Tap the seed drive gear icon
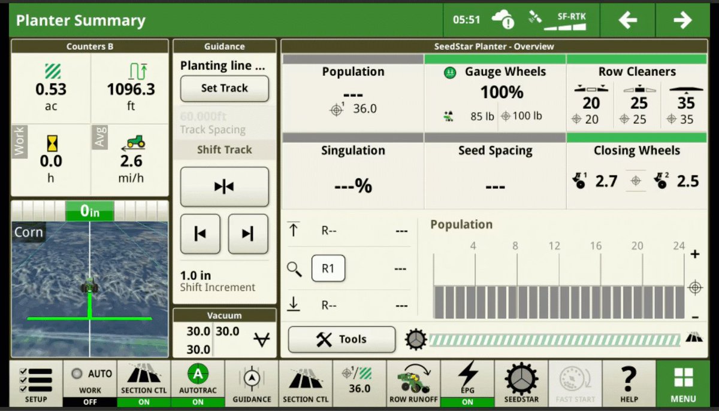The height and width of the screenshot is (411, 719). pos(416,340)
